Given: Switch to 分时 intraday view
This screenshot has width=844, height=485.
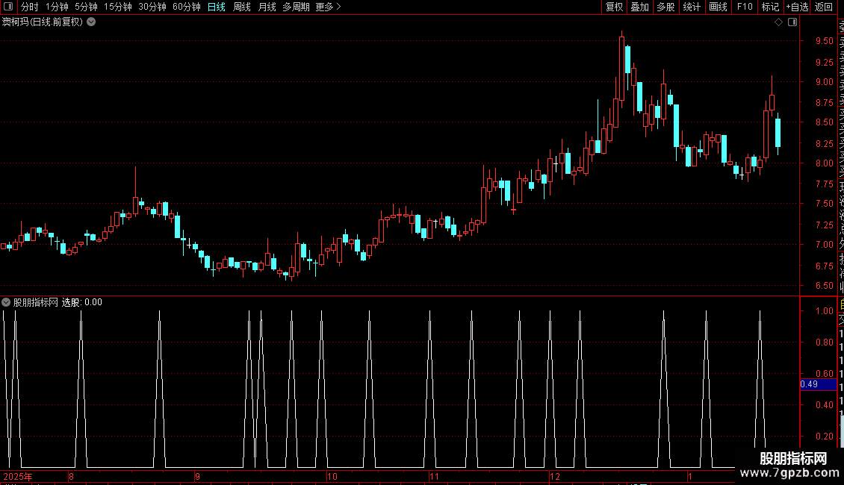Looking at the screenshot, I should coord(30,7).
